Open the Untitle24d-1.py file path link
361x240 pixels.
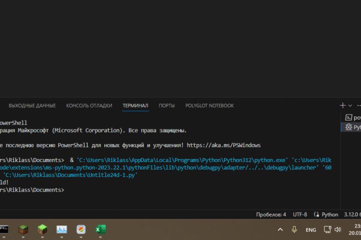point(71,175)
